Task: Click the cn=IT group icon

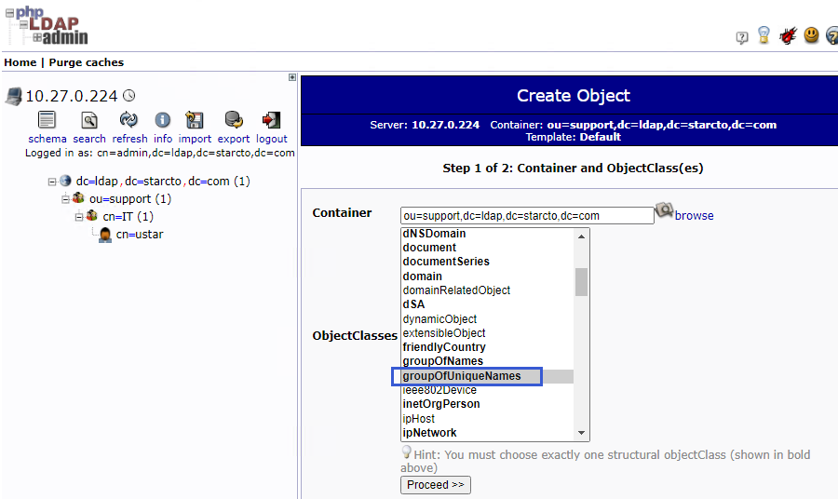Action: point(92,216)
